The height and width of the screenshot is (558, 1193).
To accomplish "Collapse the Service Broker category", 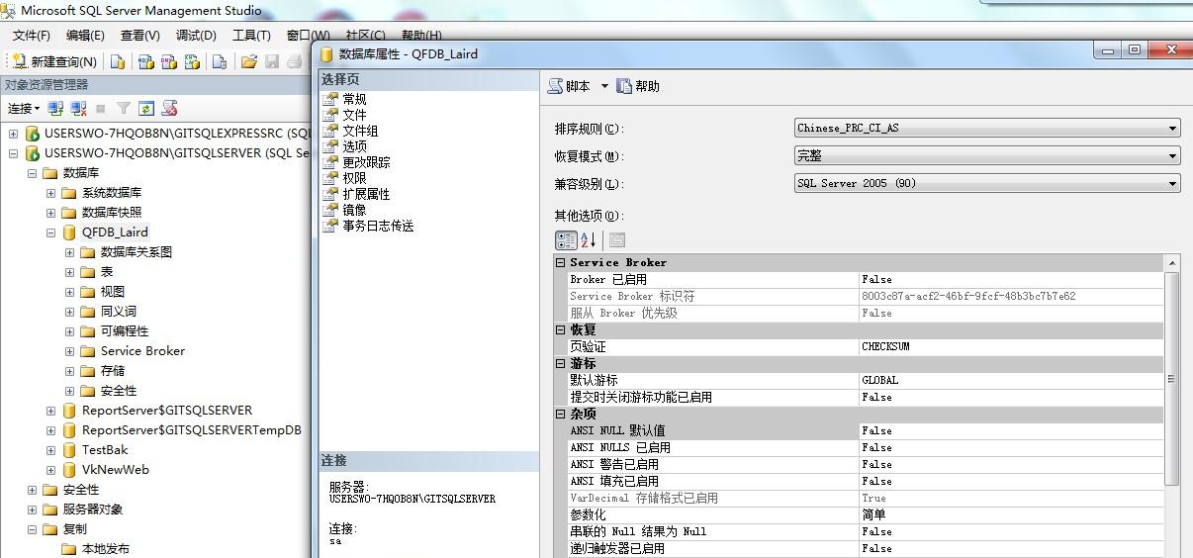I will (561, 262).
